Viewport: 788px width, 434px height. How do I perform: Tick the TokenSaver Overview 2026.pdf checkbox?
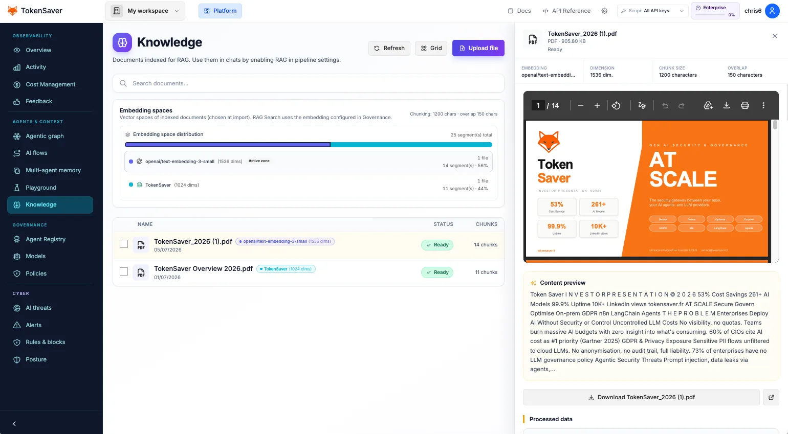pos(124,271)
